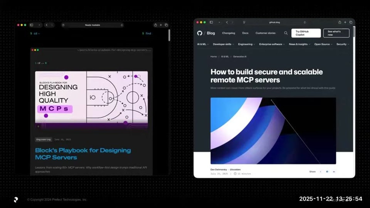The height and width of the screenshot is (208, 370).
Task: Open sidebar dropdown arrow in Block blog window
Action: click(x=39, y=25)
